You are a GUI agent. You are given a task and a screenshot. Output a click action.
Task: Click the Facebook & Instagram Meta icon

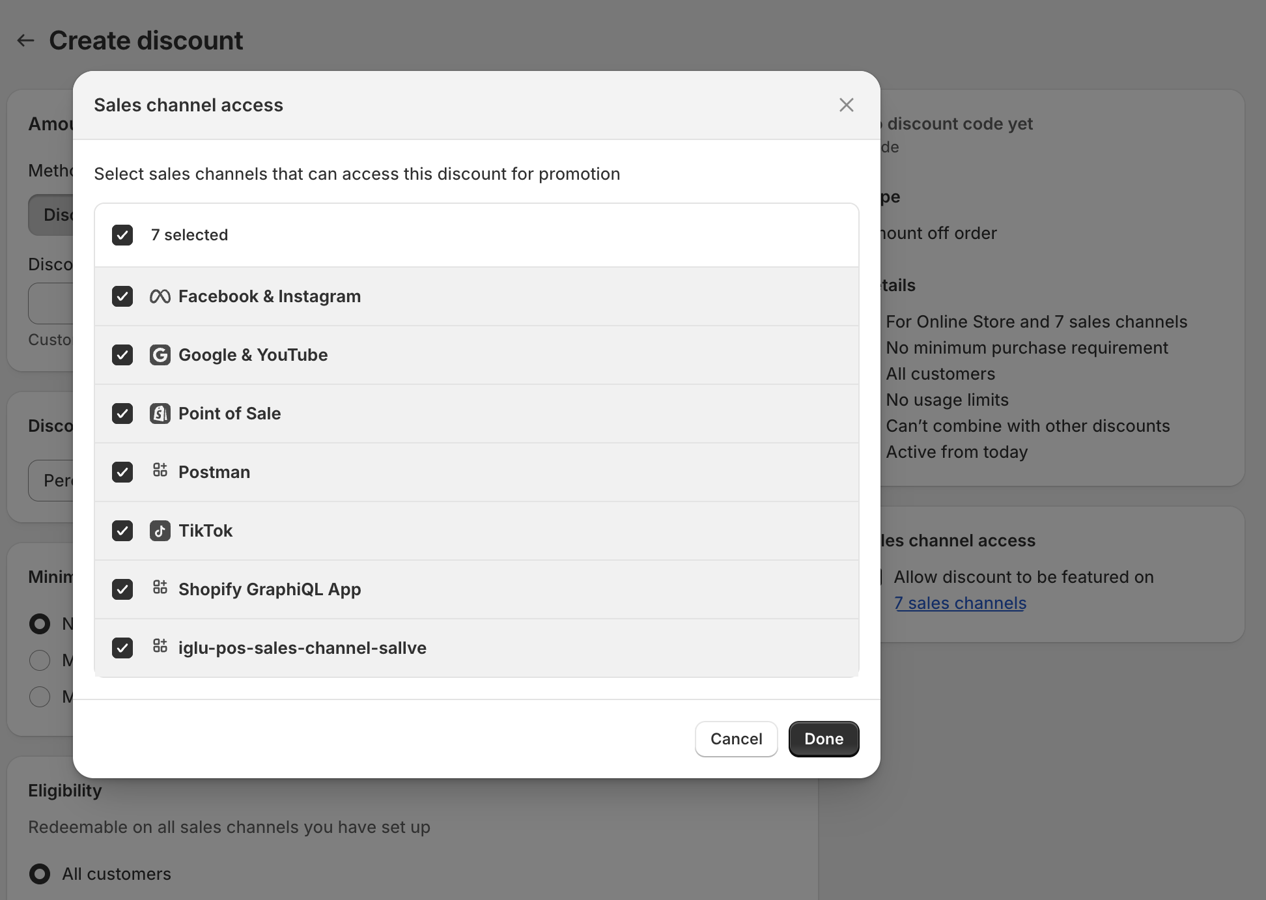pyautogui.click(x=160, y=296)
